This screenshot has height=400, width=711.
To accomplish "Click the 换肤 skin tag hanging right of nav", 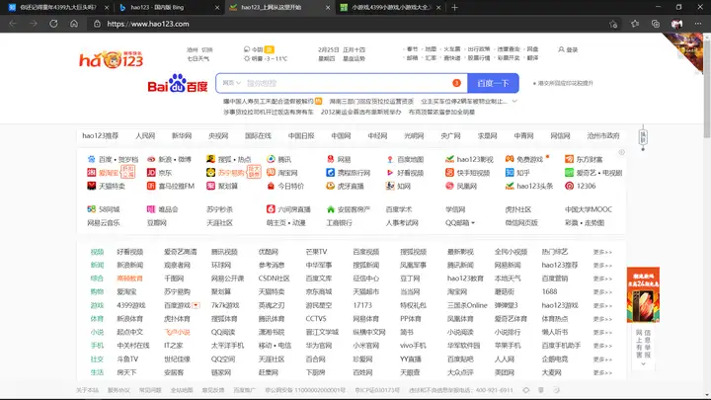I will 643,137.
